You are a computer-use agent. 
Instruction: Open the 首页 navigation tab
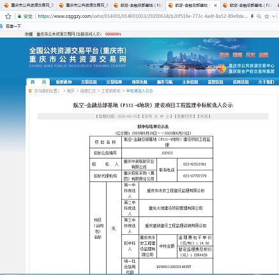click(x=38, y=82)
